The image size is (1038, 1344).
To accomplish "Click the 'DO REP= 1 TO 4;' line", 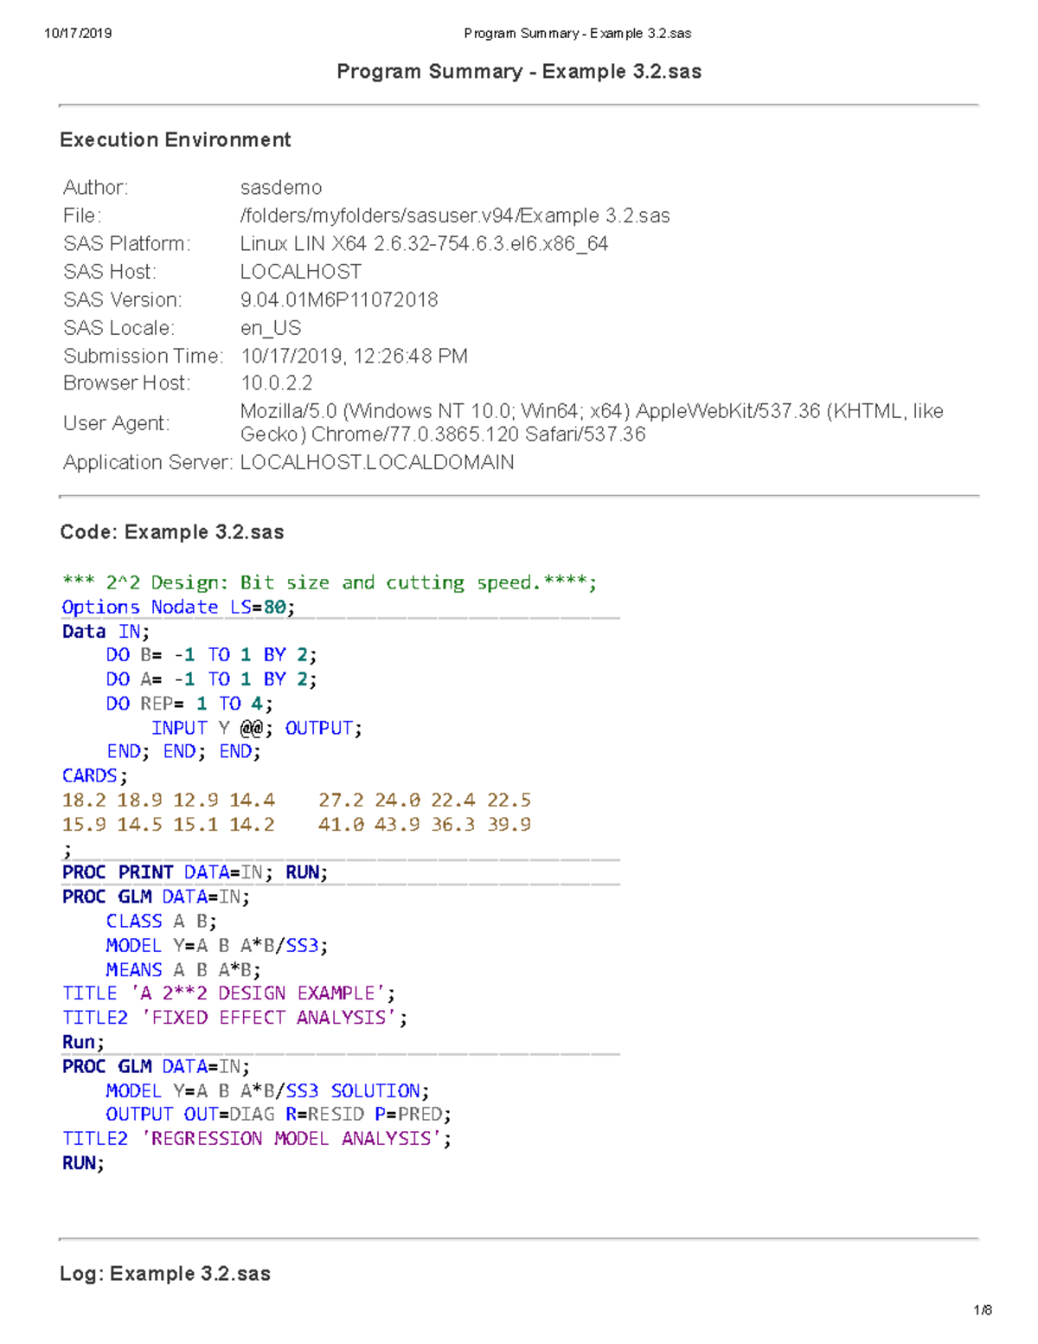I will pos(189,704).
